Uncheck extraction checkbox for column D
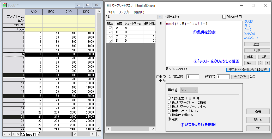 pos(111,41)
